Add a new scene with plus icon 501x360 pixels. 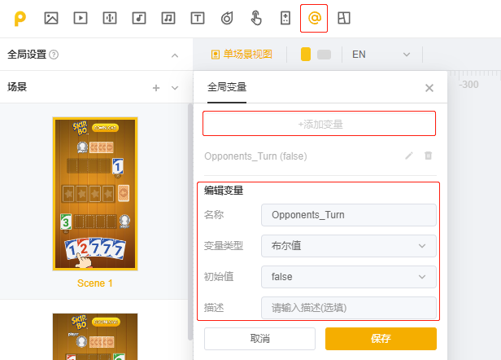(x=156, y=88)
